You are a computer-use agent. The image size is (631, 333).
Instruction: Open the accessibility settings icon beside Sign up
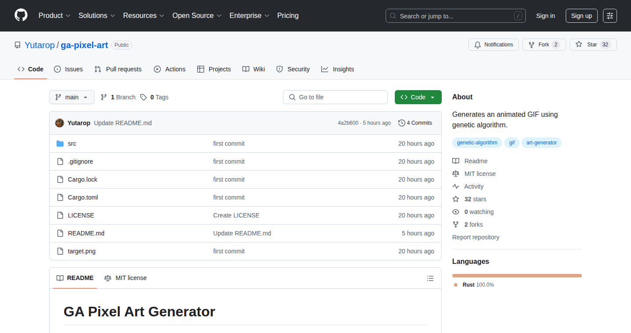[x=610, y=16]
